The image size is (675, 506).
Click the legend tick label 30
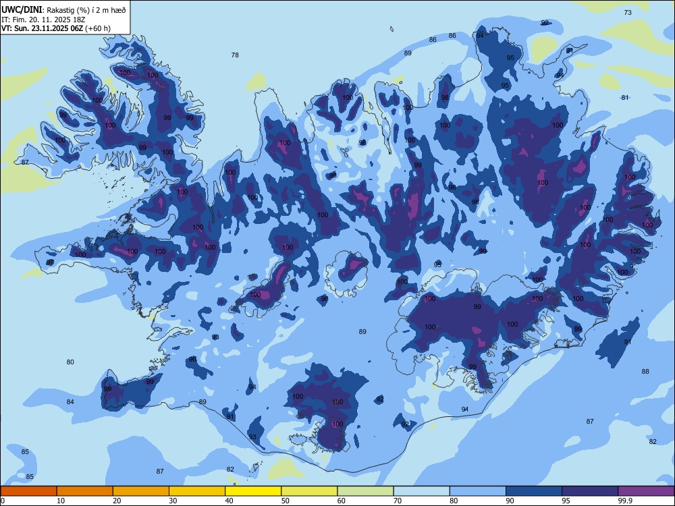pyautogui.click(x=173, y=501)
